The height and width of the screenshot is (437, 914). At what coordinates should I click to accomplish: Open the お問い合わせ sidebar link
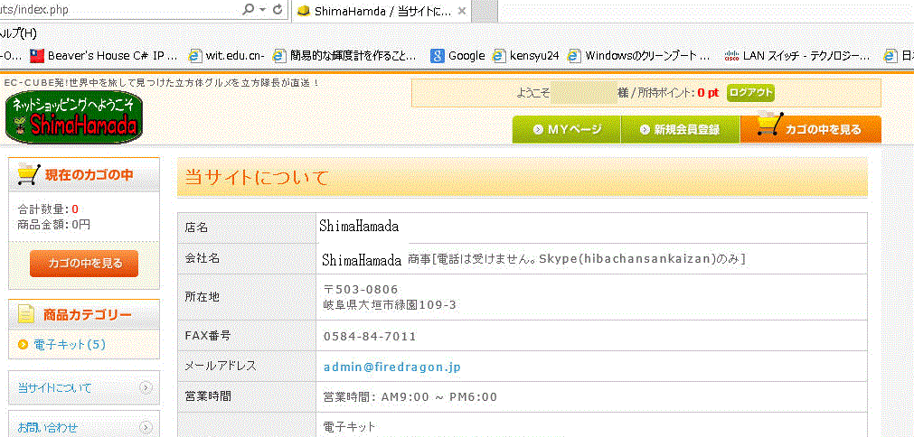(48, 428)
